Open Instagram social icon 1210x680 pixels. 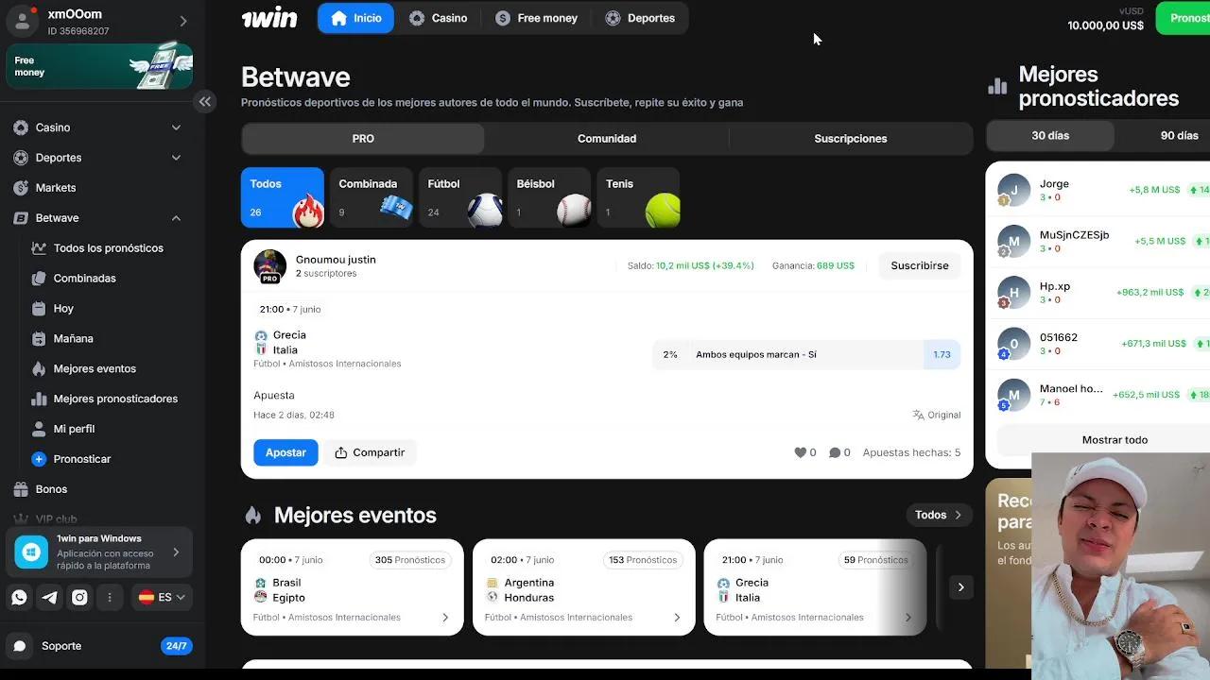pos(79,597)
